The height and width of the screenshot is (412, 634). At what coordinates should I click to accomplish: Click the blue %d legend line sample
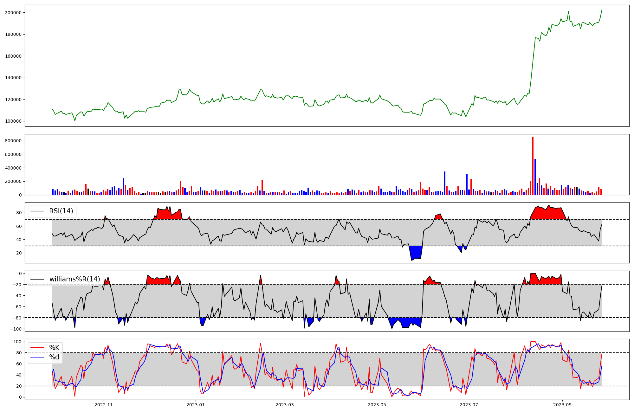click(x=37, y=357)
